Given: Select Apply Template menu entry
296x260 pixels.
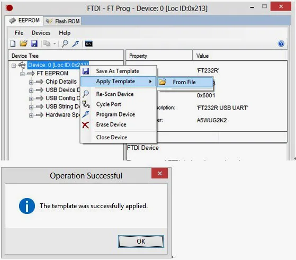Looking at the screenshot, I should (119, 82).
